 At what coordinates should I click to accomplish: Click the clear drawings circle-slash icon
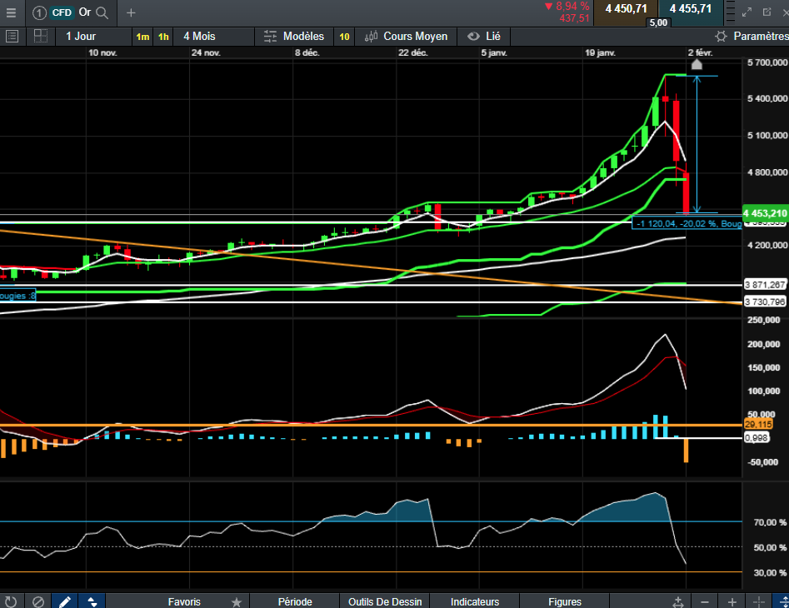pyautogui.click(x=37, y=601)
